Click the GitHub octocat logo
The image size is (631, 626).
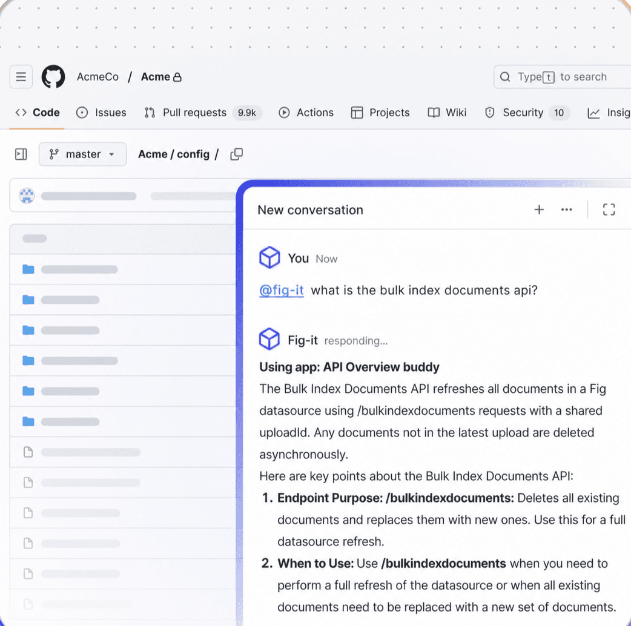pyautogui.click(x=53, y=76)
